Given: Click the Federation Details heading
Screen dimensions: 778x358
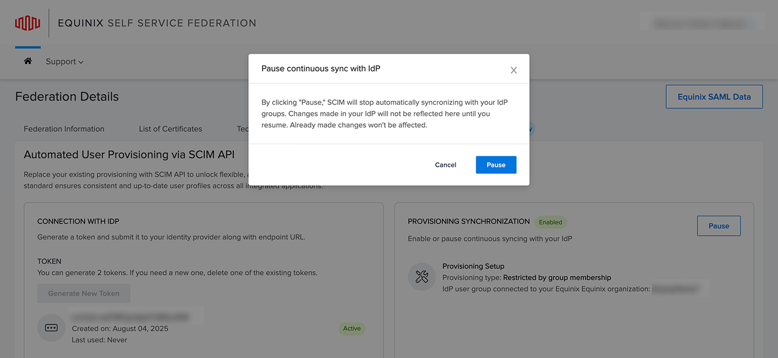Looking at the screenshot, I should [x=67, y=97].
